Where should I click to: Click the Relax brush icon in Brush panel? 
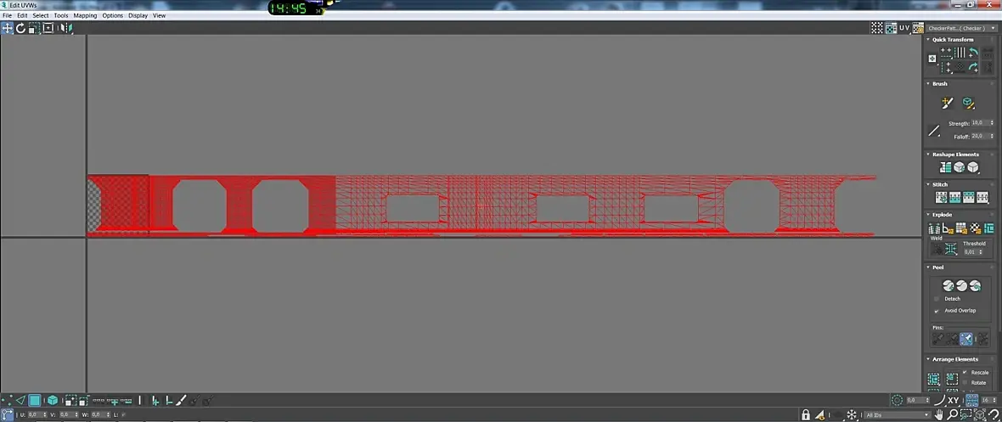968,103
